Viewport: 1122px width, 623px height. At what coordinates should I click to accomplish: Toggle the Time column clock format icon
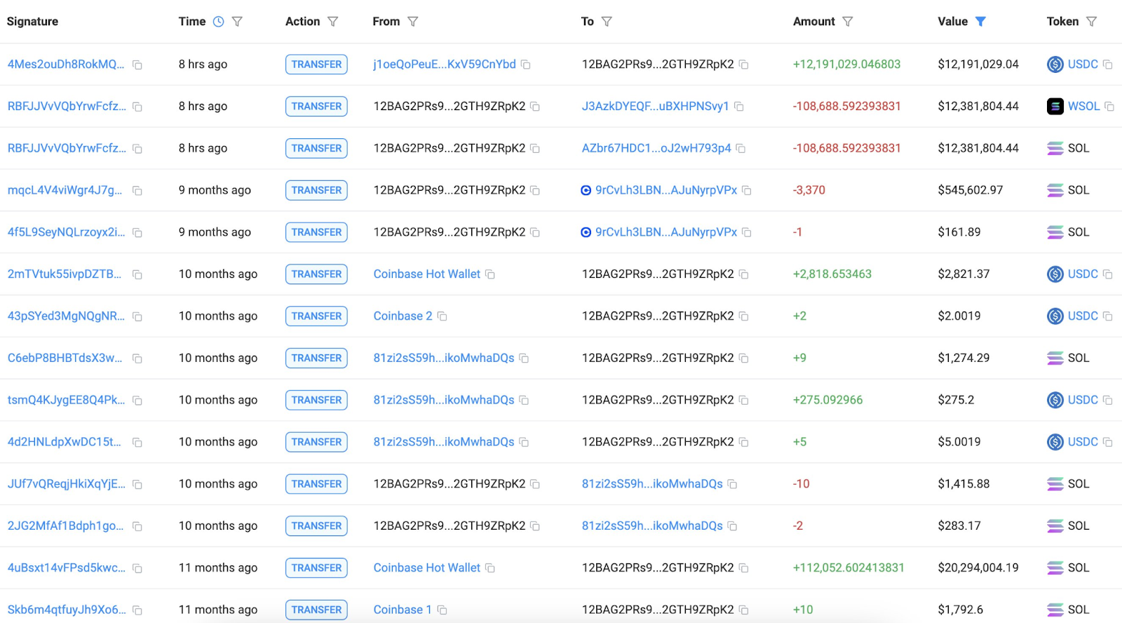[219, 22]
